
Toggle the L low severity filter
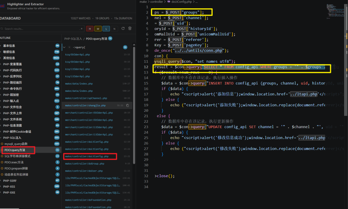106,29
